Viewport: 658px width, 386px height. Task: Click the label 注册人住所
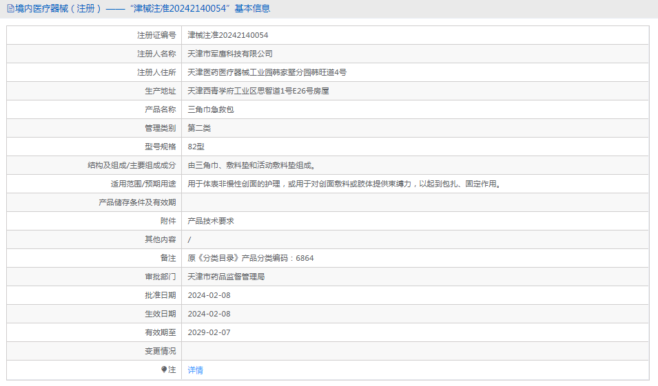tap(156, 72)
